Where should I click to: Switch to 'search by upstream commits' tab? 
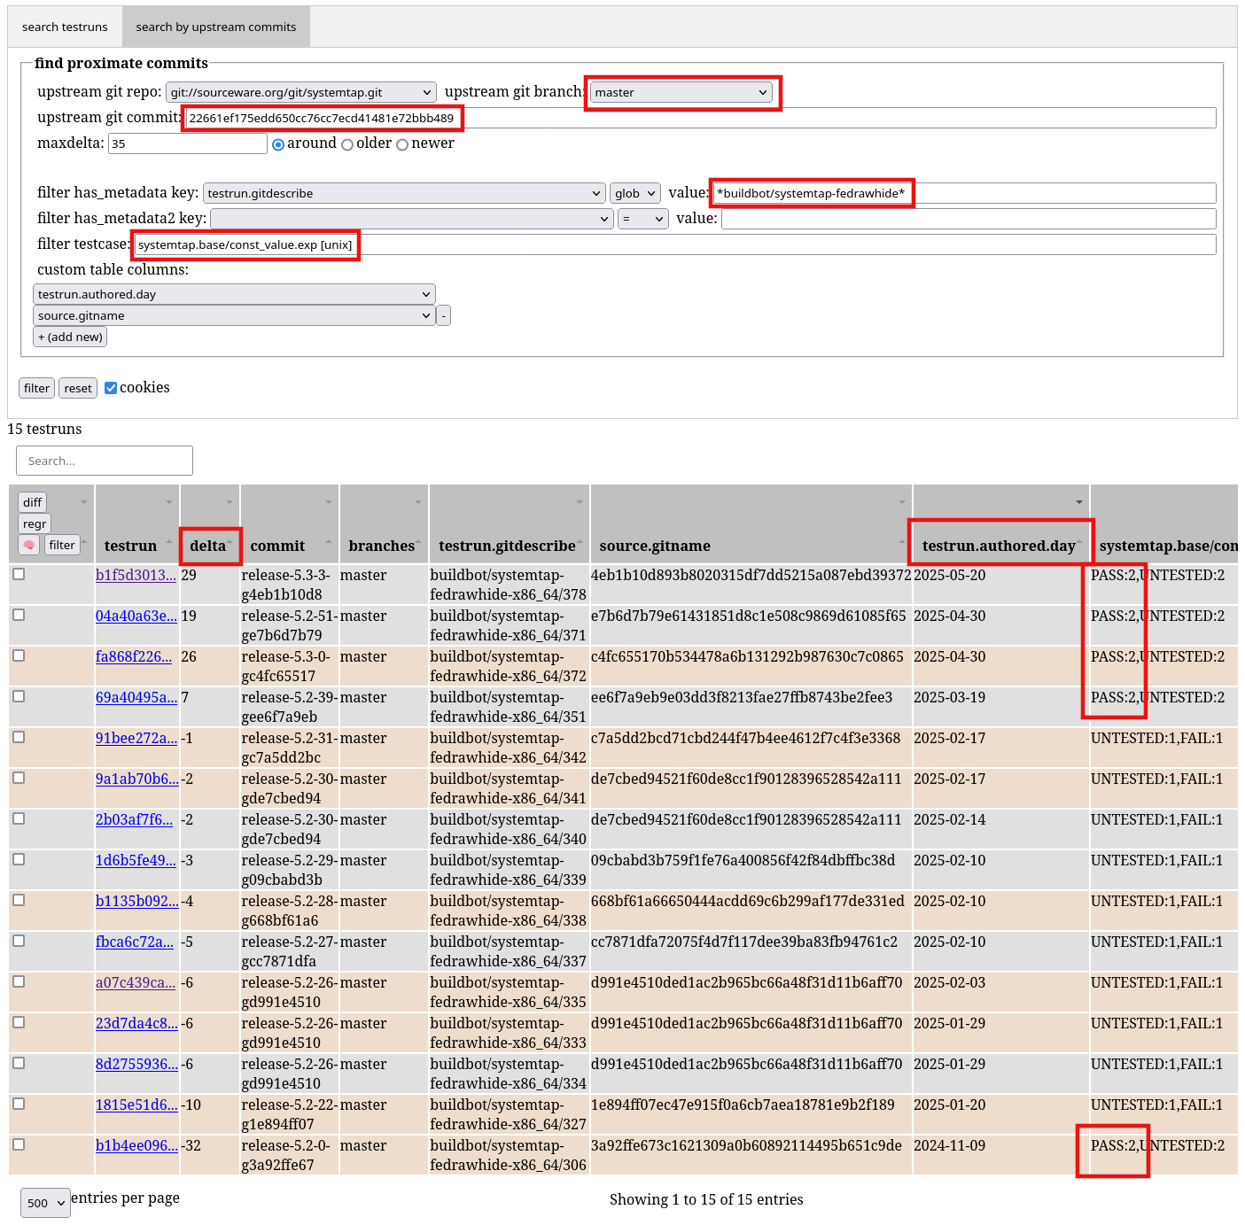coord(216,27)
